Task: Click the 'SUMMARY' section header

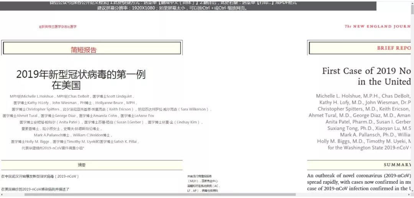Action: (x=397, y=165)
